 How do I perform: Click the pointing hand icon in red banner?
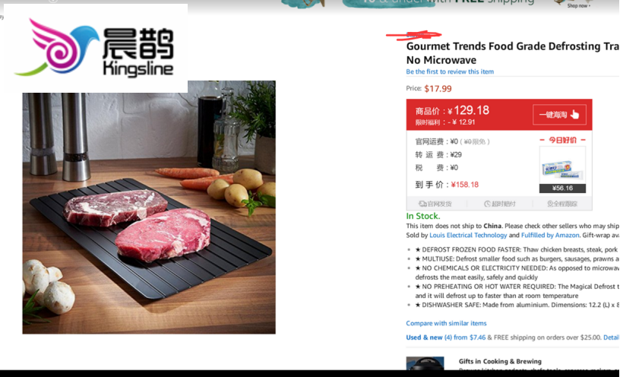tap(574, 115)
